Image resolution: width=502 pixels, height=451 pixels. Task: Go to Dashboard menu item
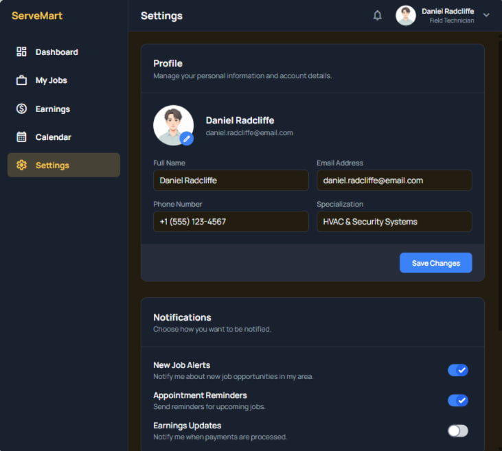pyautogui.click(x=64, y=52)
